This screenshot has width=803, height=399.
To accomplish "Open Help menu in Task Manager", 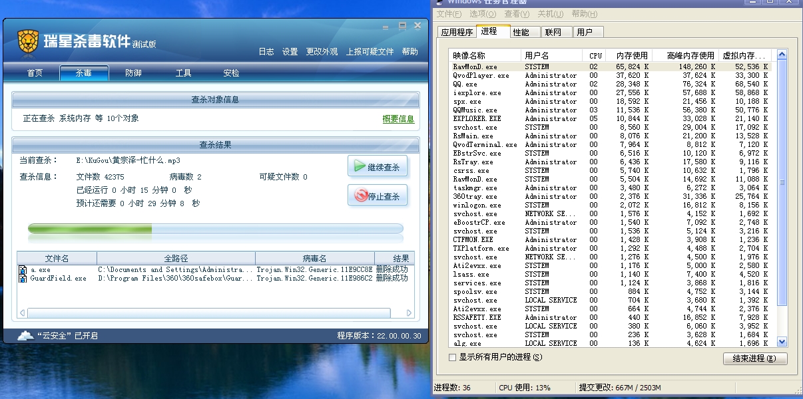I will tap(585, 14).
